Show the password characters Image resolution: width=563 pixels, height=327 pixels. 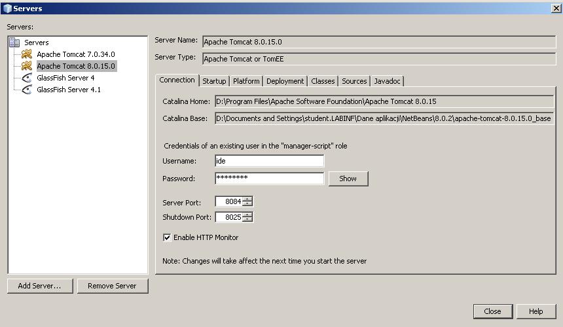point(348,179)
